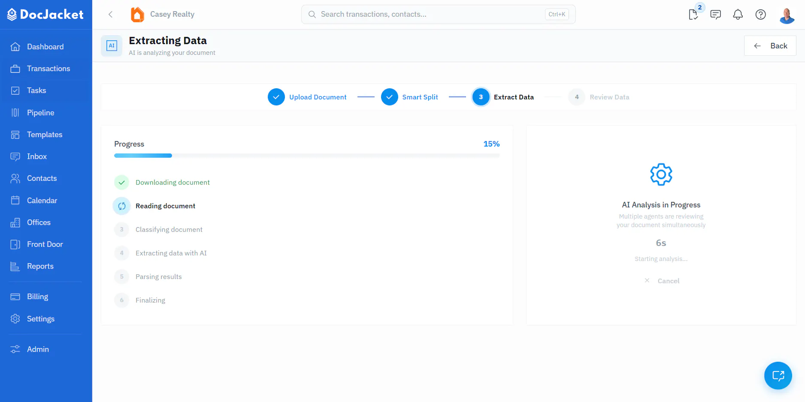Open the chat messages icon in header

(716, 15)
